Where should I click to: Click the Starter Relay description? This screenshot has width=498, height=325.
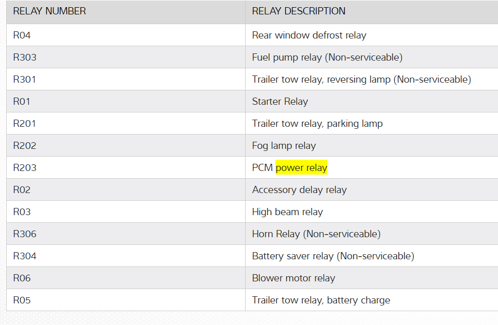(x=280, y=102)
